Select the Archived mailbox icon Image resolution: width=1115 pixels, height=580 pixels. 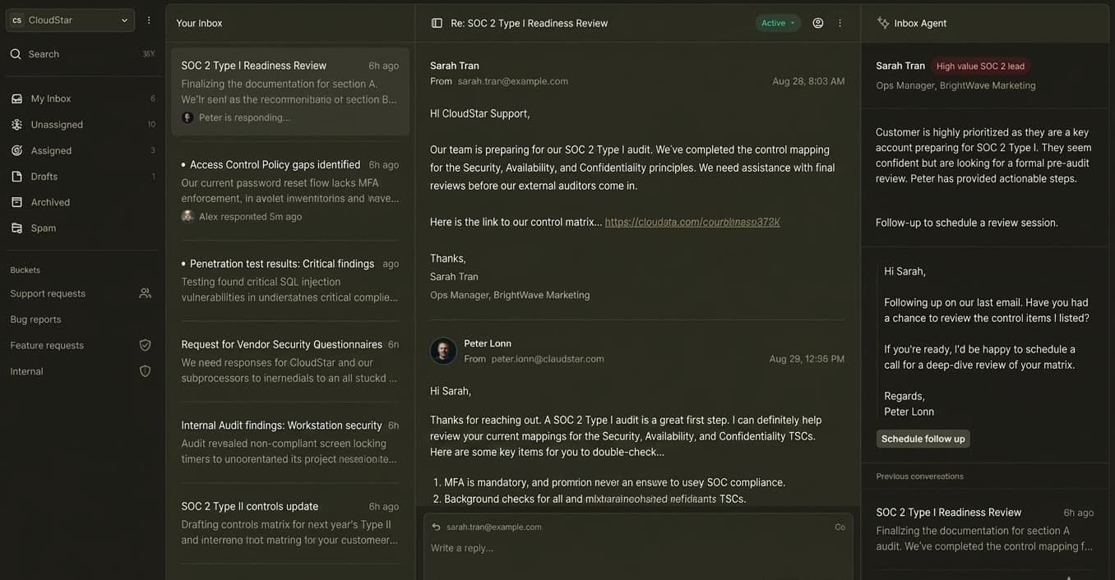point(17,201)
